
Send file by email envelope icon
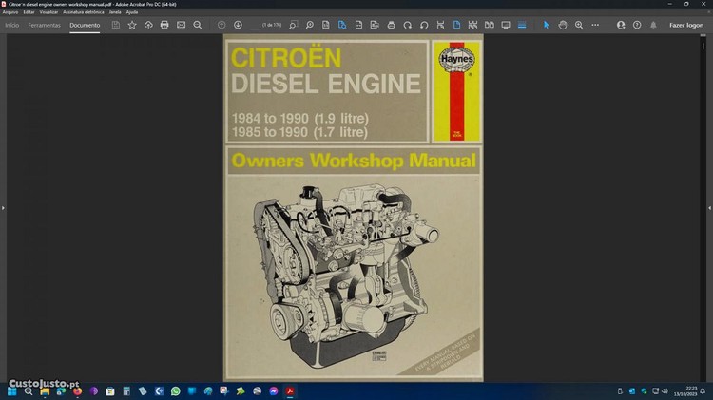181,25
